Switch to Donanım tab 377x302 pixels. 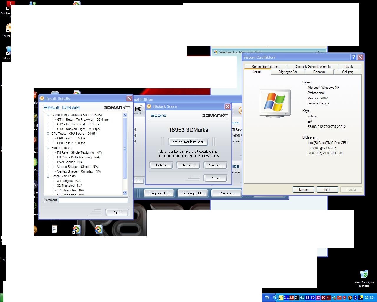[319, 72]
